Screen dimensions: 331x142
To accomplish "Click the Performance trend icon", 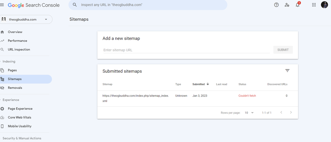I will [2, 41].
